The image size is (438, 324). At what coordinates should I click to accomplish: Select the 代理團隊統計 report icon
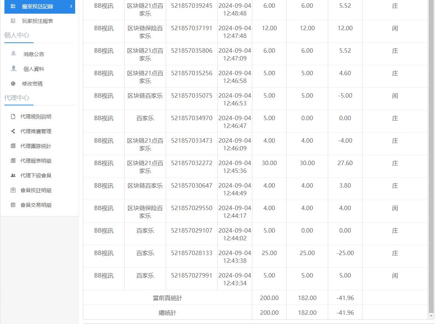tap(13, 146)
